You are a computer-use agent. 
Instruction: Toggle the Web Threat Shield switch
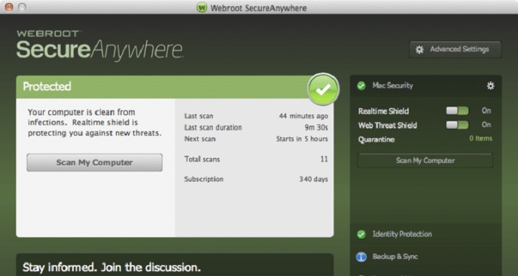457,125
